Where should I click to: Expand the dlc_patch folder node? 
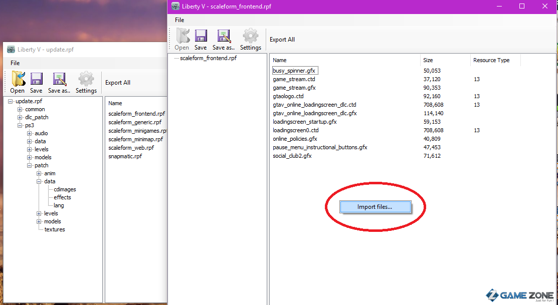click(x=20, y=117)
